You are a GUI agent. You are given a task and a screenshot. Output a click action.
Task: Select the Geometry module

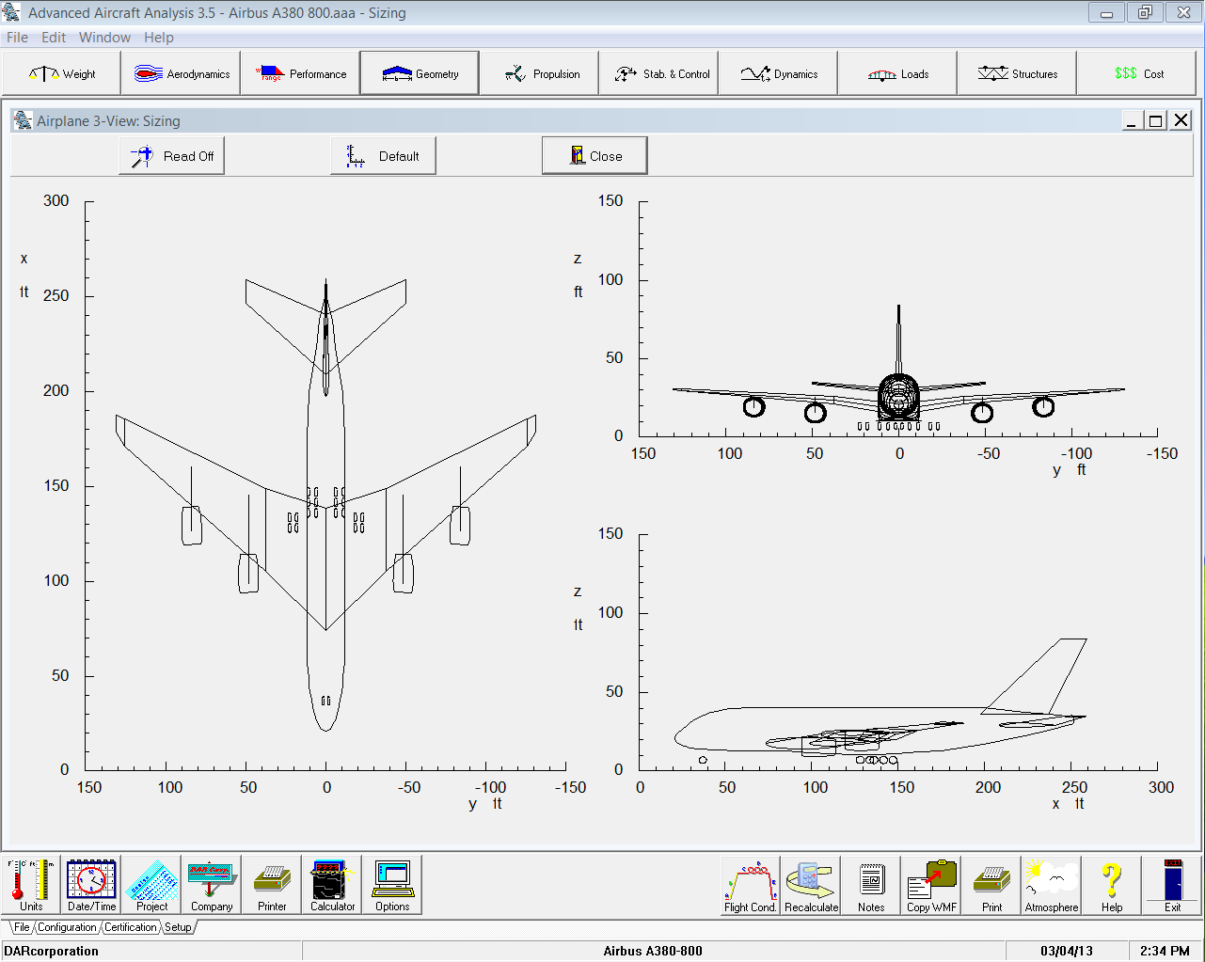[x=420, y=73]
